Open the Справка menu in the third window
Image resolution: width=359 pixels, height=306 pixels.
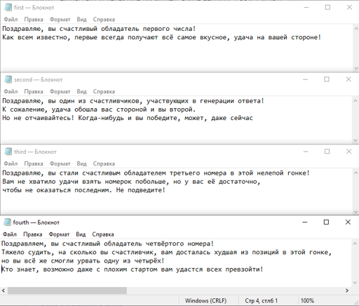pyautogui.click(x=104, y=164)
